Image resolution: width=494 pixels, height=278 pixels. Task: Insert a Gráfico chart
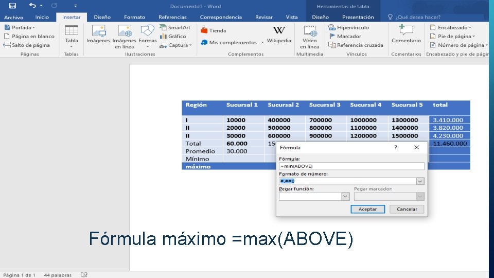coord(173,36)
